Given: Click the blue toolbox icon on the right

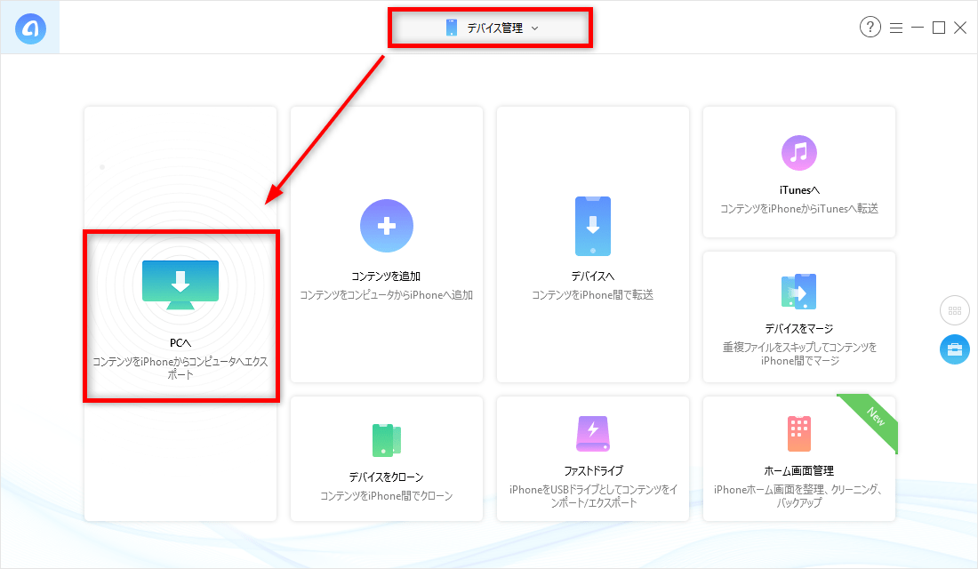Looking at the screenshot, I should (x=955, y=349).
